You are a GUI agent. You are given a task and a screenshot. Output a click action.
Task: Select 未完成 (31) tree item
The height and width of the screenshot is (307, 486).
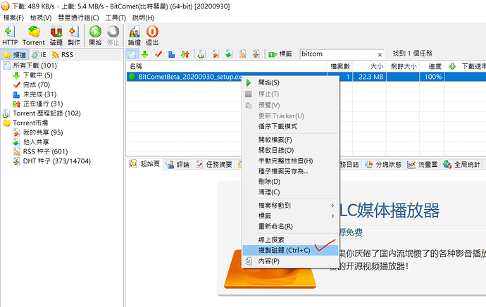pyautogui.click(x=39, y=94)
